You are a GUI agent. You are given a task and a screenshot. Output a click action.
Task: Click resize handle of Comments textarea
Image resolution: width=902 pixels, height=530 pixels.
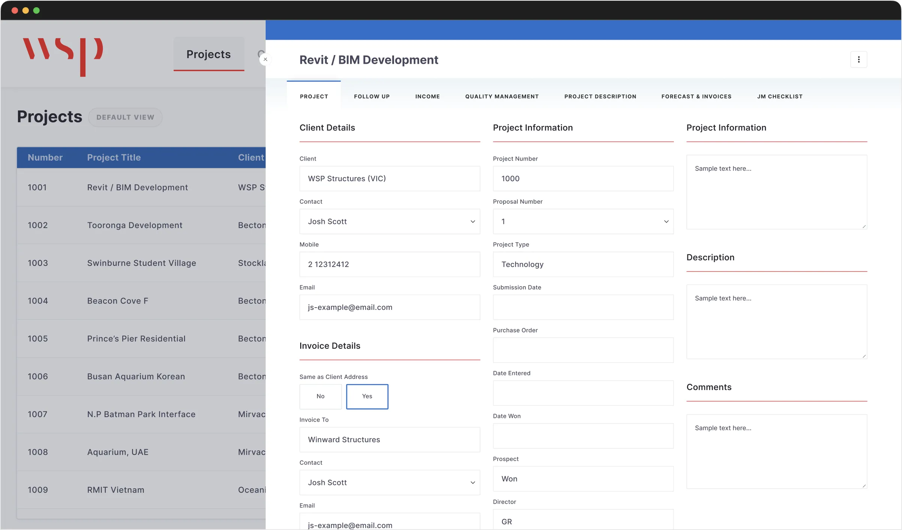[864, 486]
